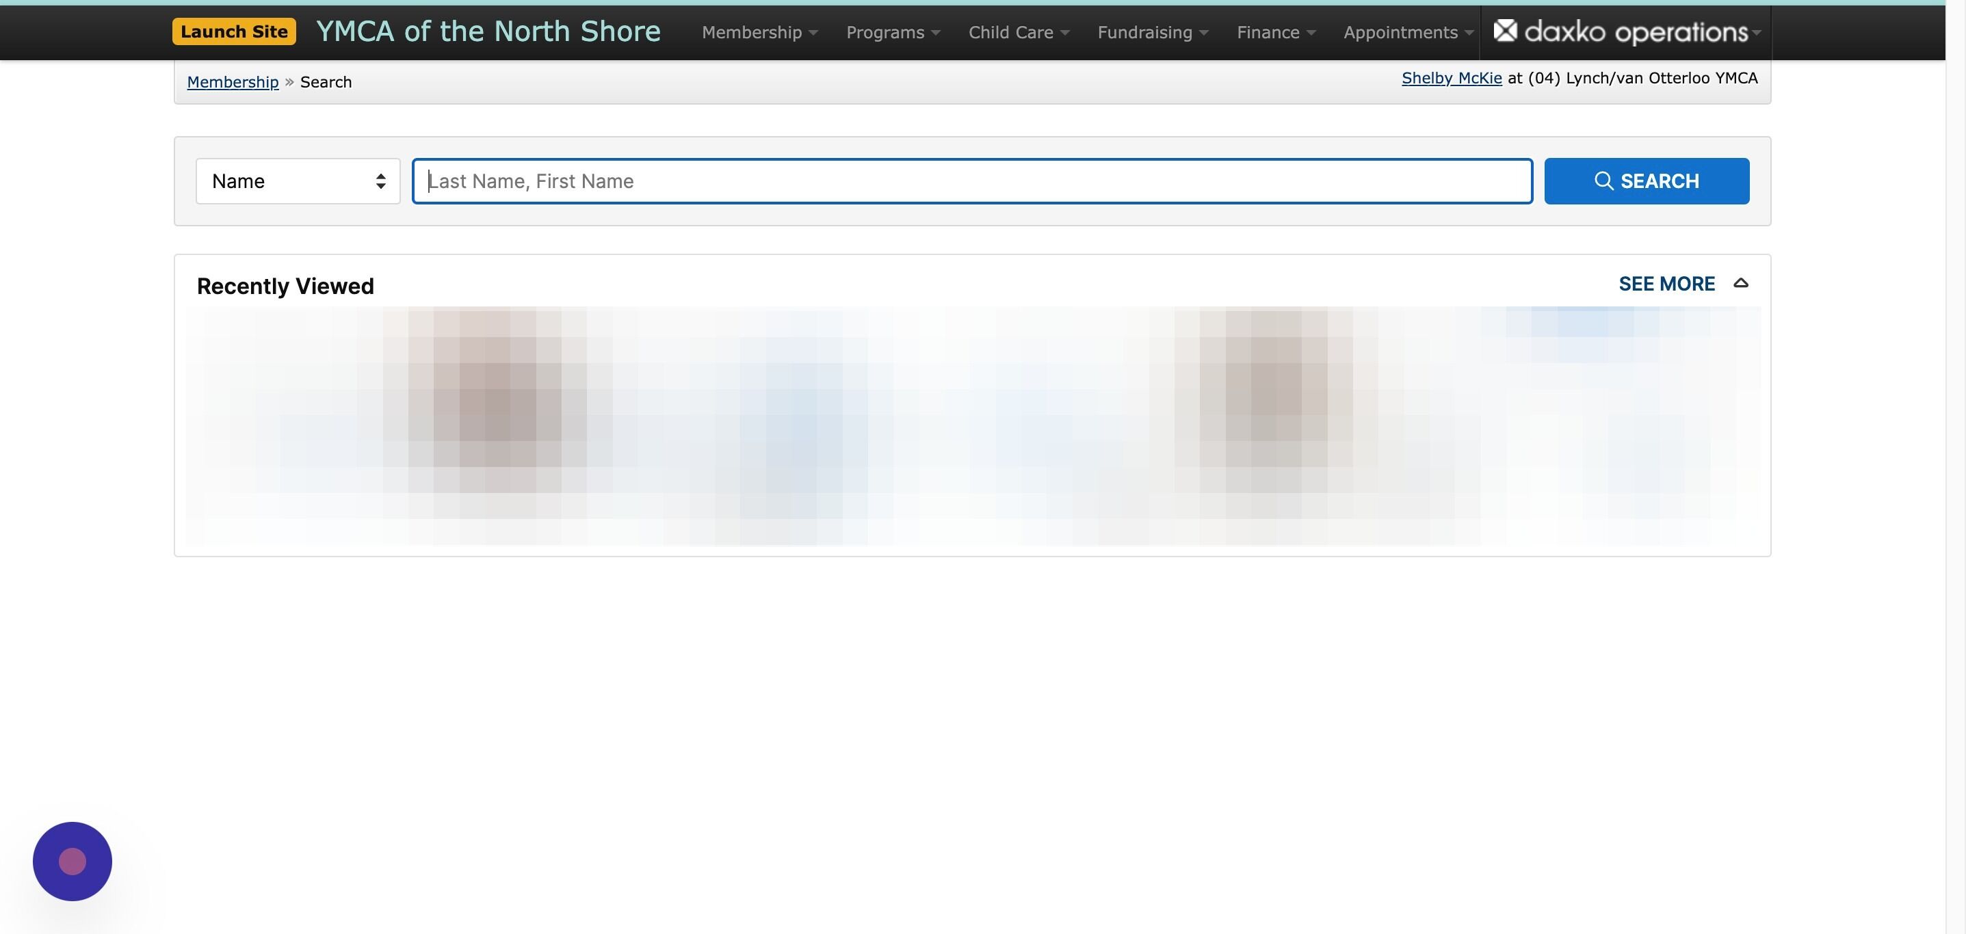Open the purple chat widget bubble

(x=73, y=861)
